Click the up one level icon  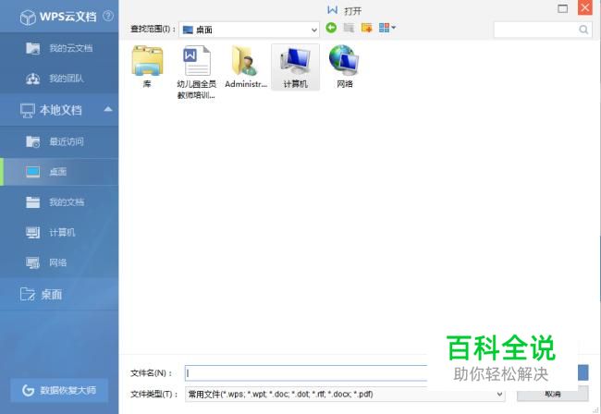coord(349,28)
